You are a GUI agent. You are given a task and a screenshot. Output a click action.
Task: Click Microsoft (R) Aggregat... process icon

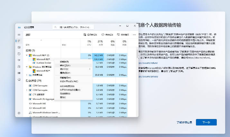tap(30, 99)
